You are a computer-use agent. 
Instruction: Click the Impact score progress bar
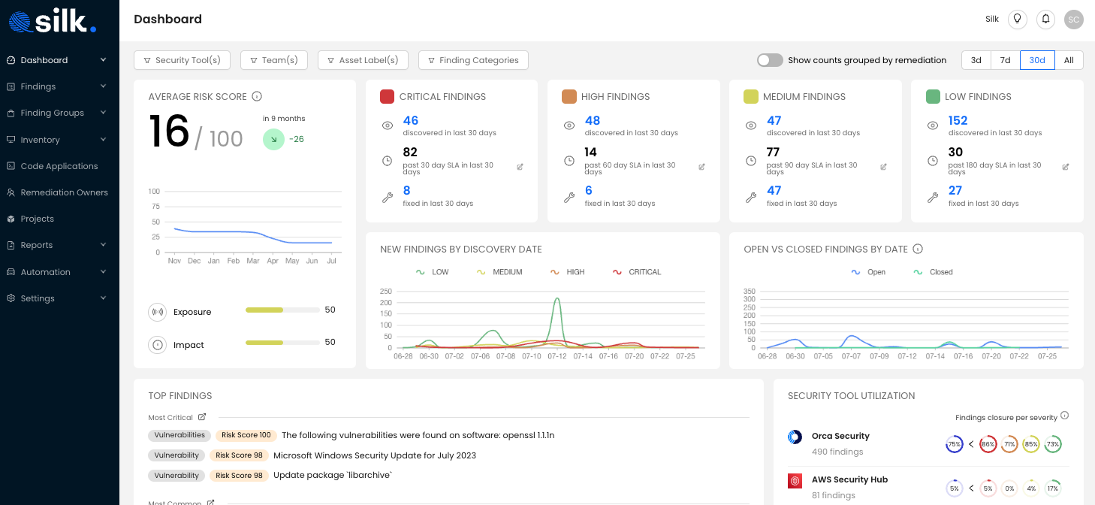pyautogui.click(x=282, y=342)
